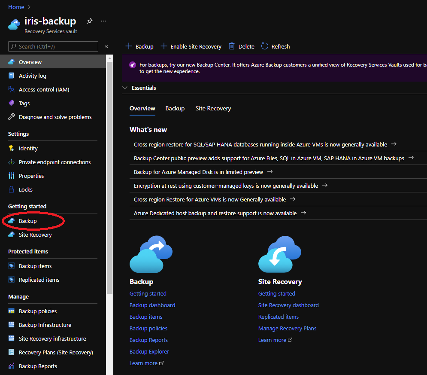
Task: Open Diagnose and solve problems wrench icon
Action: point(12,117)
